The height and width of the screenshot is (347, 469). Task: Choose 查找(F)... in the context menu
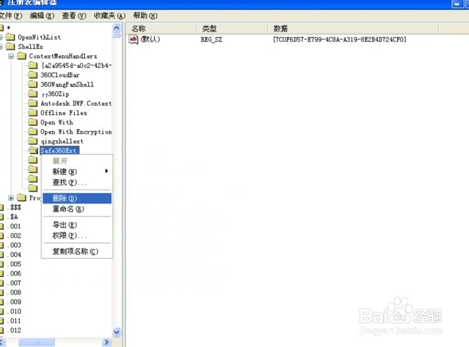(77, 182)
